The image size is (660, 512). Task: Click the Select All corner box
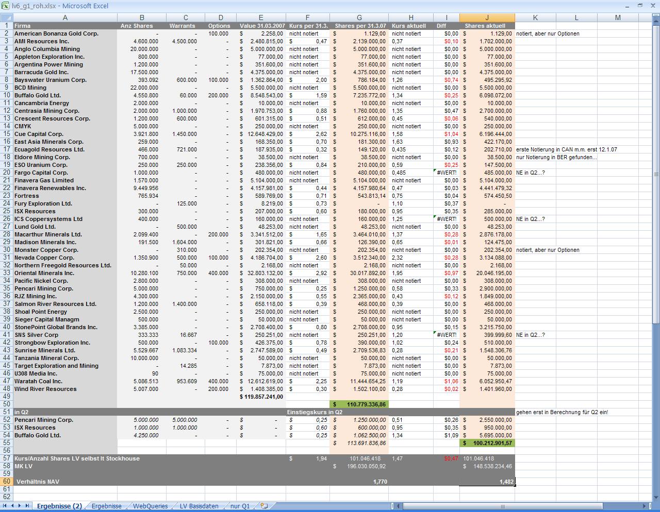(x=6, y=18)
